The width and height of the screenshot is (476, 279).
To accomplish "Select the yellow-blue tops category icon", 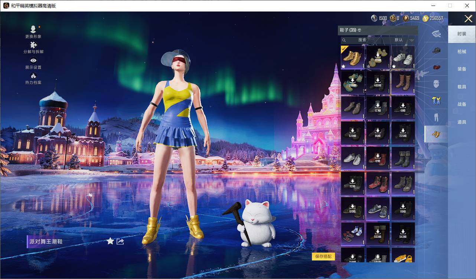I will [436, 100].
